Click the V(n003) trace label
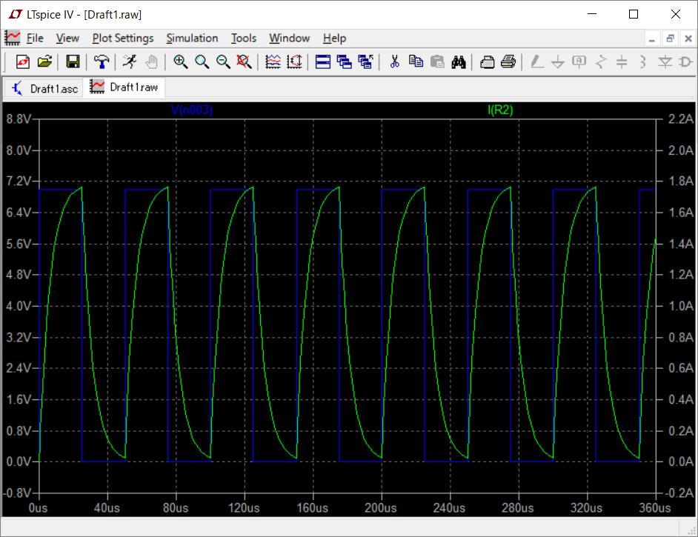 [192, 110]
